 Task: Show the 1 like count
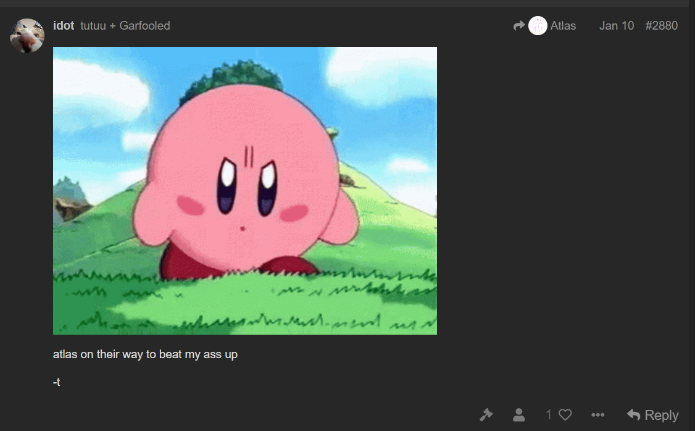(x=549, y=415)
